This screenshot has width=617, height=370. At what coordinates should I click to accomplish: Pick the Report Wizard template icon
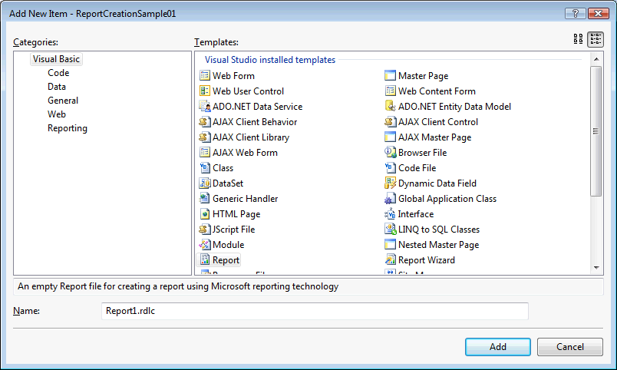pos(391,260)
